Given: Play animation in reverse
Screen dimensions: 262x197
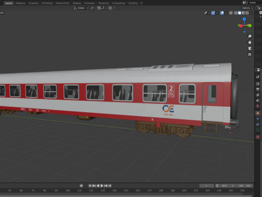Looking at the screenshot, I should pyautogui.click(x=98, y=186).
